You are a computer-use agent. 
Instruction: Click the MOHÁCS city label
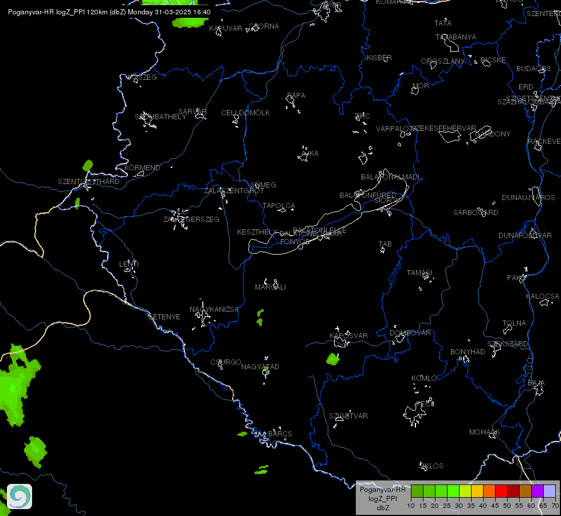click(484, 432)
